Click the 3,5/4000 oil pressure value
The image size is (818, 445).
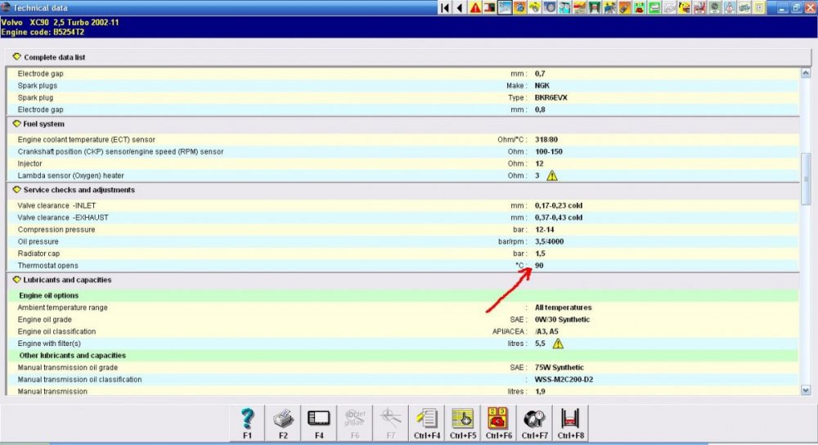550,241
